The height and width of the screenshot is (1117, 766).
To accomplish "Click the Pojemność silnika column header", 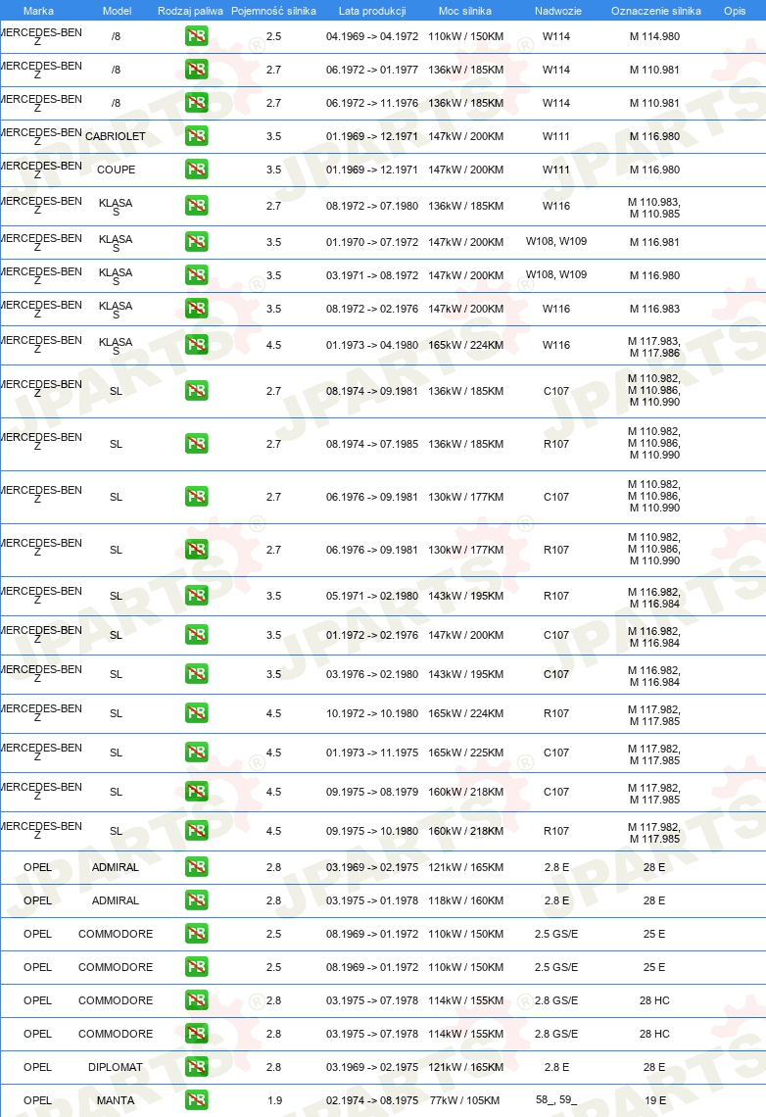I will (x=273, y=11).
